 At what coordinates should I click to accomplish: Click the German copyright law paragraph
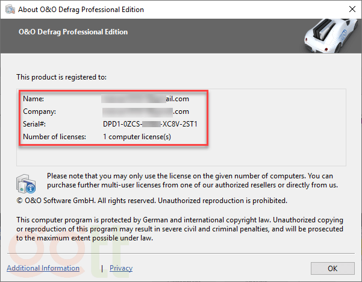[x=179, y=230]
